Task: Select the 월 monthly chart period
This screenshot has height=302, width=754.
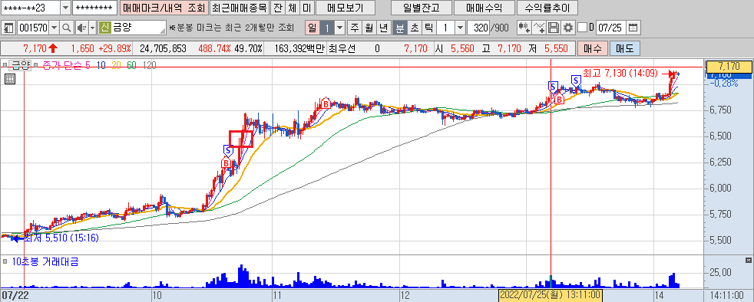Action: click(x=369, y=28)
